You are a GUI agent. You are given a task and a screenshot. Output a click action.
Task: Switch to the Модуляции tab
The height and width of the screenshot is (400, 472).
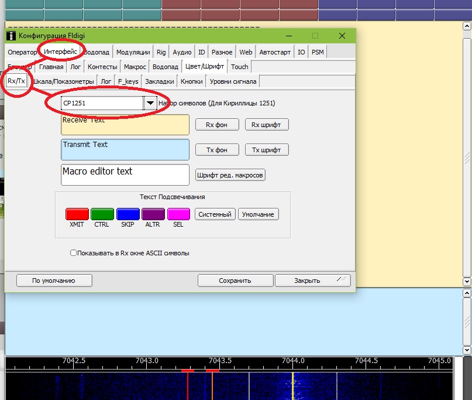pos(133,52)
